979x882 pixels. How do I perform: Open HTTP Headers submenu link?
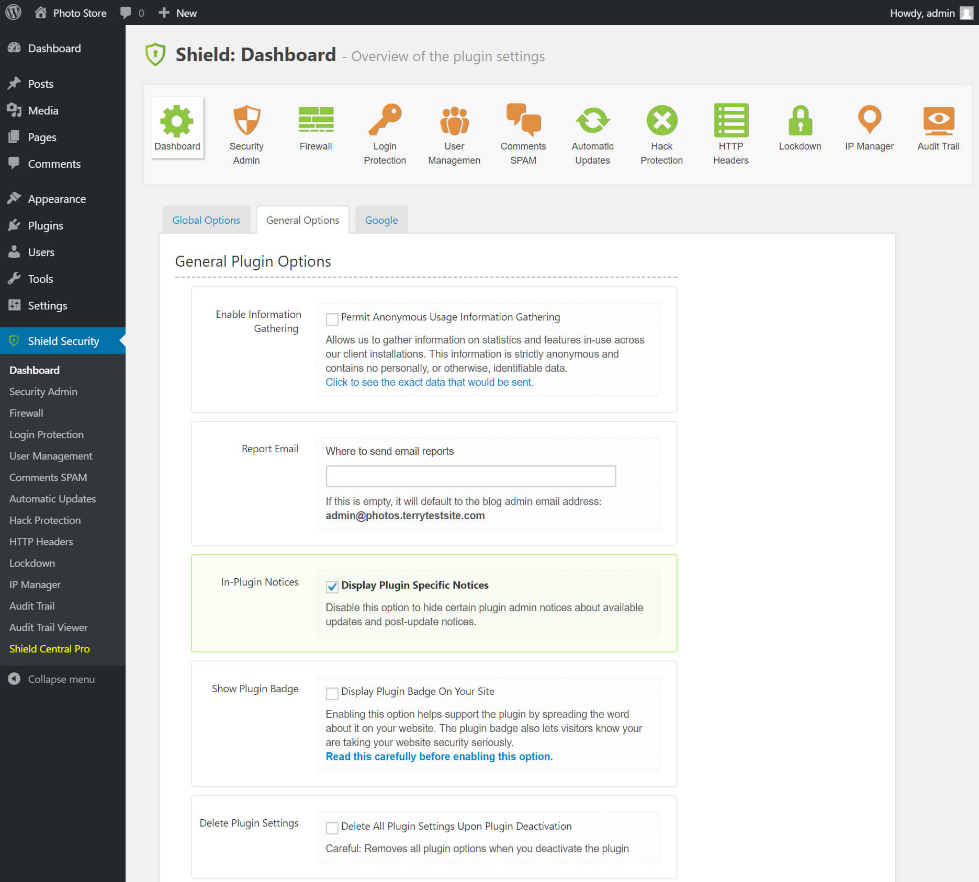tap(41, 542)
